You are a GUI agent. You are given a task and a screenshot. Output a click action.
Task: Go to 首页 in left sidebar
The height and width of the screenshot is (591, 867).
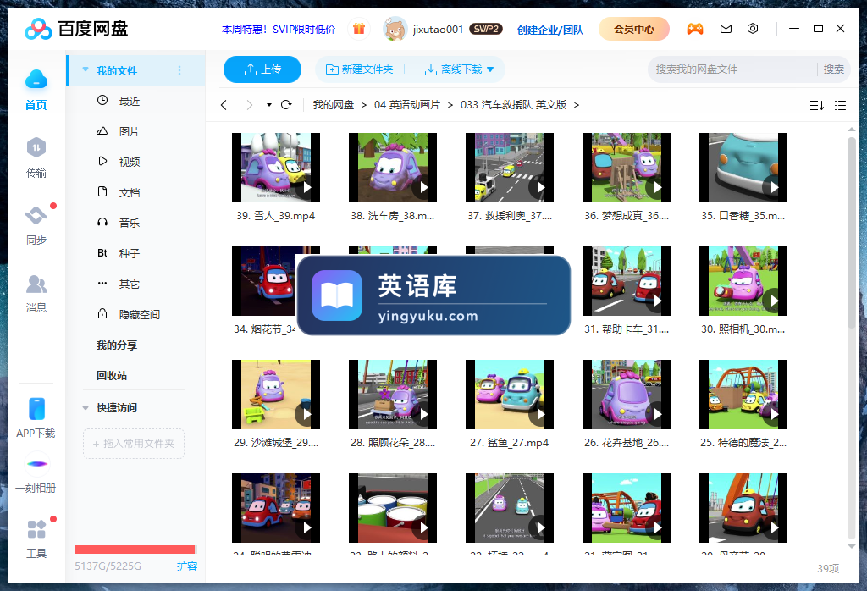(36, 90)
